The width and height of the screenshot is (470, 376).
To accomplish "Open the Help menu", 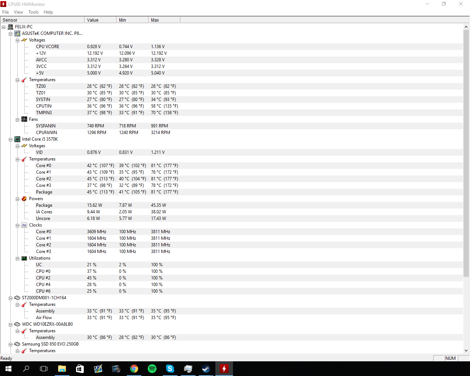I will click(48, 12).
